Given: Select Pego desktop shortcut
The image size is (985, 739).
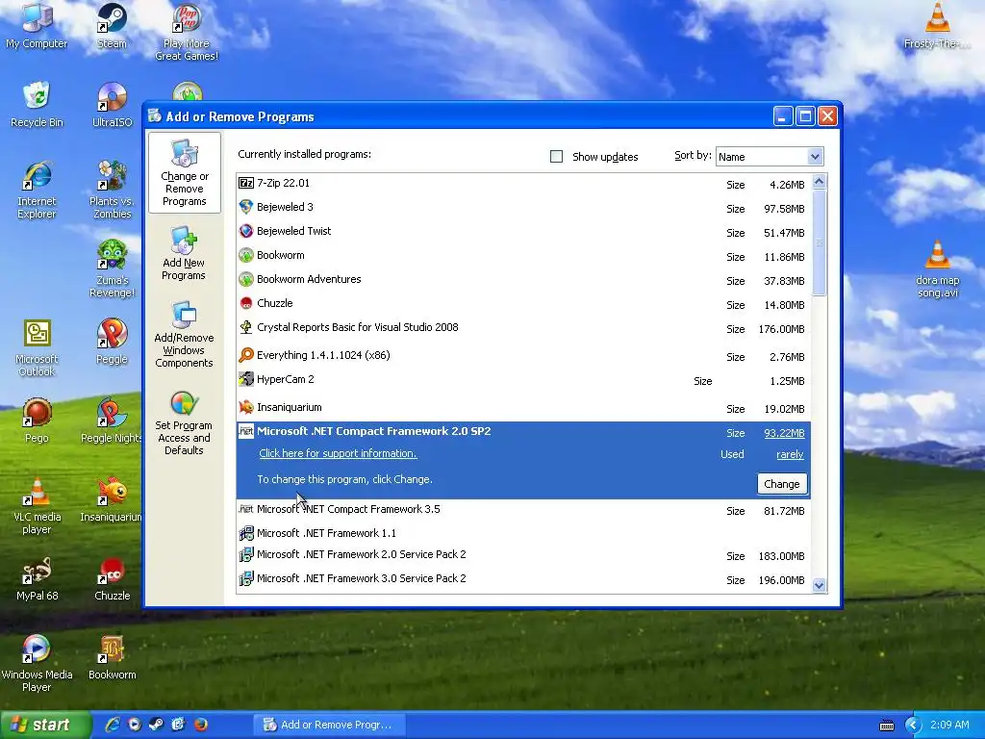Looking at the screenshot, I should pyautogui.click(x=37, y=420).
